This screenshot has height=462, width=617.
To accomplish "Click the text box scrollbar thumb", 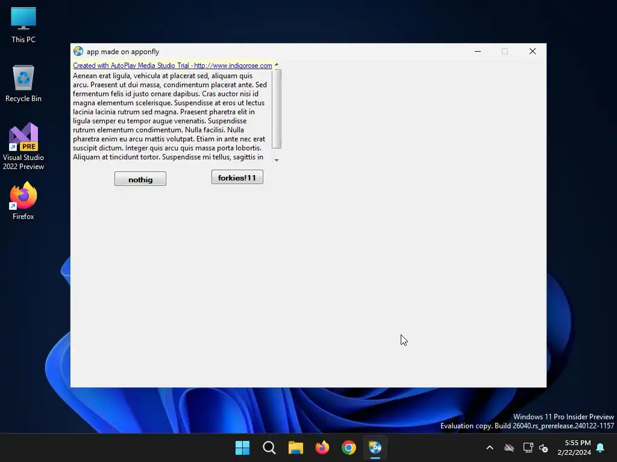I will (x=277, y=109).
